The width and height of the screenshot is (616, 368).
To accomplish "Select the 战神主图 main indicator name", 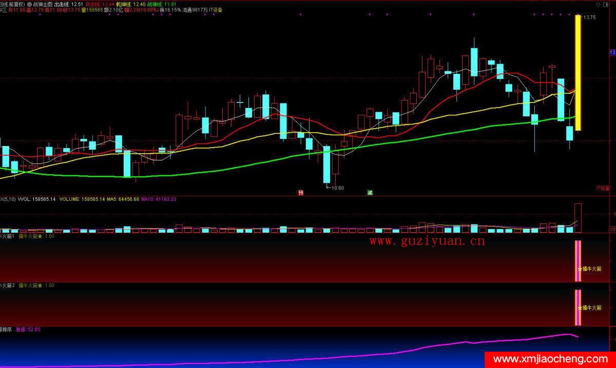I will 43,4.
